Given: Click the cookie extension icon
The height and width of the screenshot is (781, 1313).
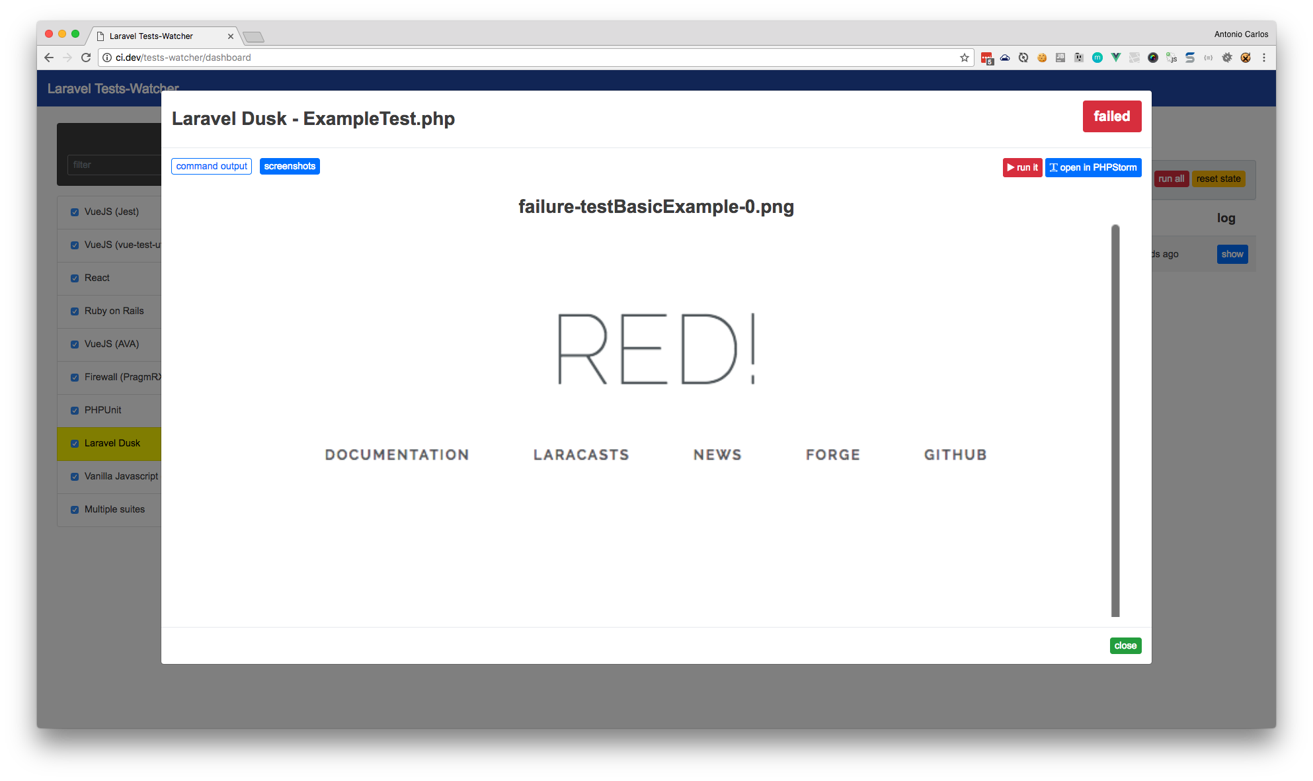Looking at the screenshot, I should [1042, 58].
